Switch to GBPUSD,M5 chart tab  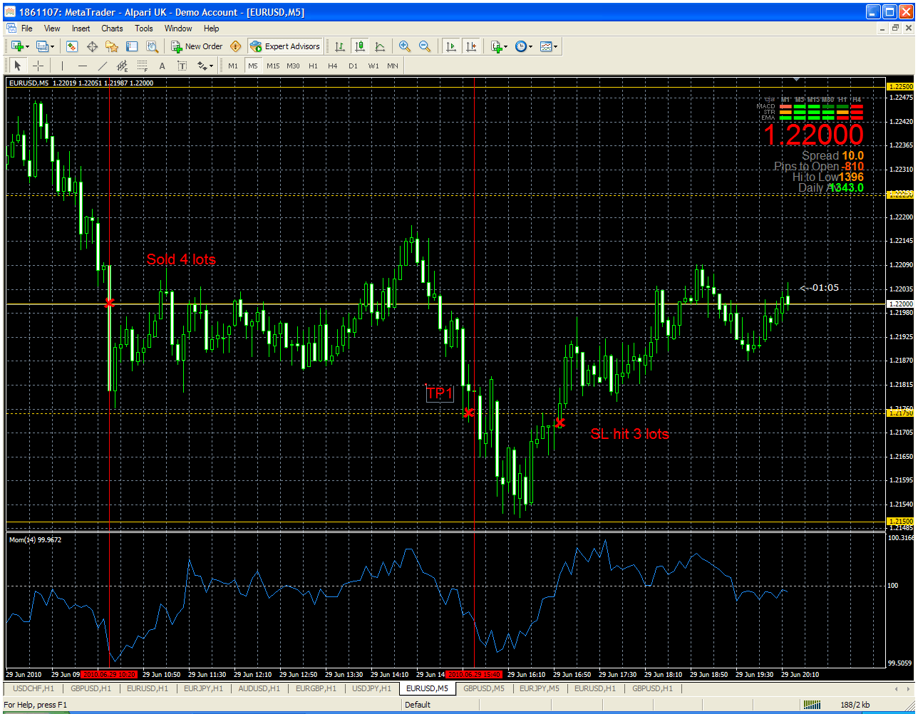tap(484, 688)
